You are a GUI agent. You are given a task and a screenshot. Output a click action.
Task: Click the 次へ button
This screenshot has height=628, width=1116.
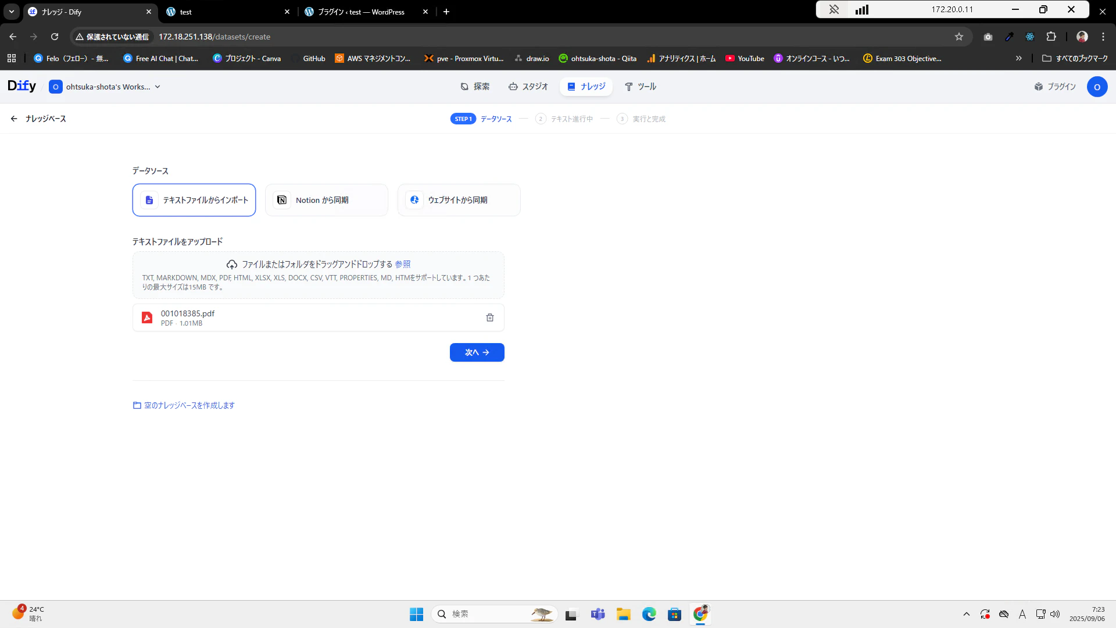477,352
